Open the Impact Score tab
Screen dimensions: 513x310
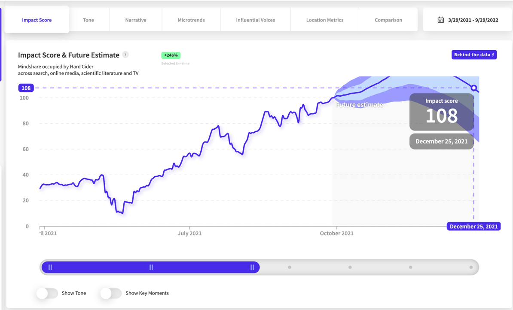click(37, 20)
